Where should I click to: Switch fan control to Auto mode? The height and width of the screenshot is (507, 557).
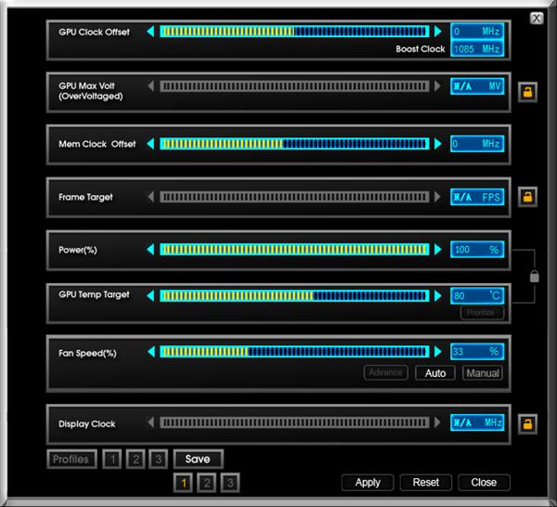(x=435, y=373)
